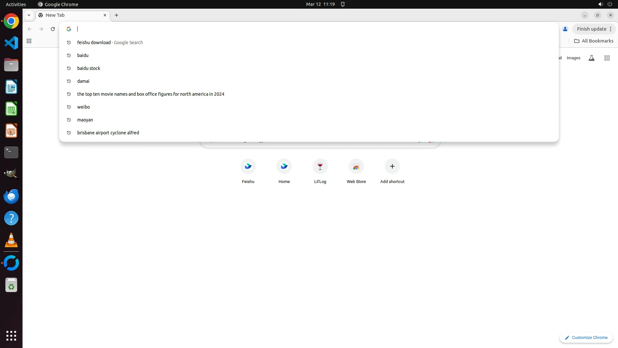Click the Customize Chrome button
Image resolution: width=618 pixels, height=348 pixels.
(x=586, y=337)
